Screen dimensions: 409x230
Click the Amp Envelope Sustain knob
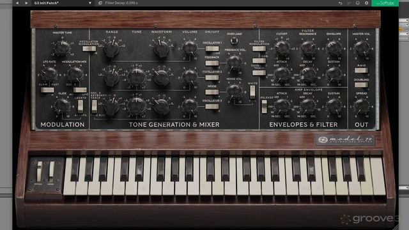(x=334, y=106)
